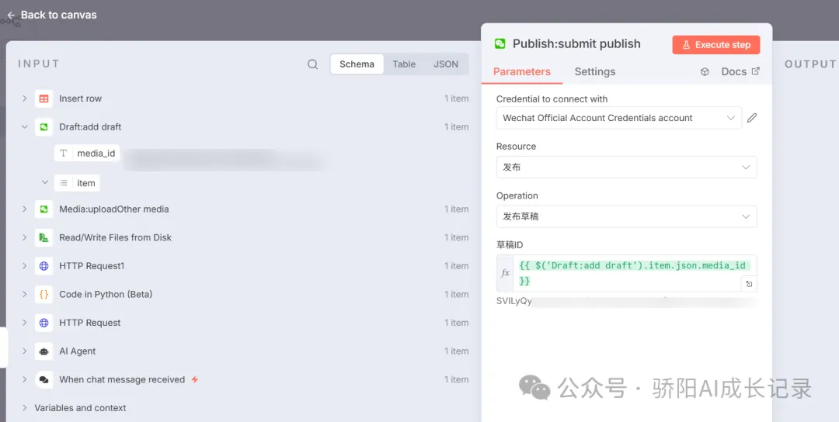Collapse the item list chevron
Screen dimensions: 839x422
click(45, 183)
